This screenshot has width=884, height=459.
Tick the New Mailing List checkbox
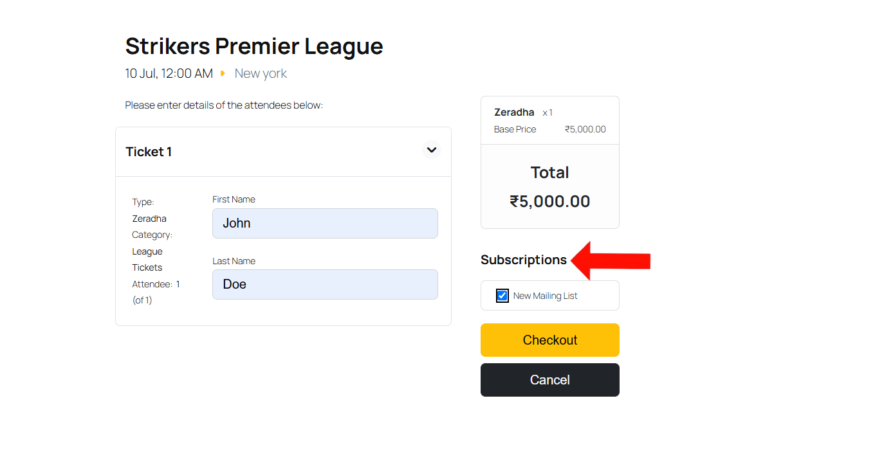502,296
